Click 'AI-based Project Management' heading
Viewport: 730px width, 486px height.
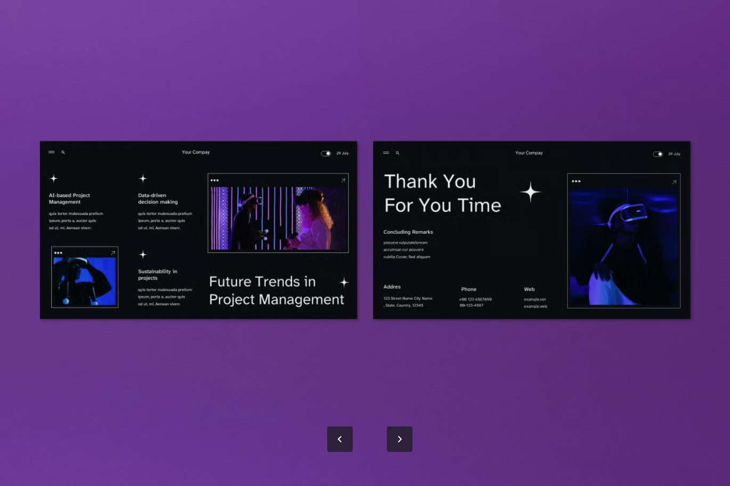click(69, 199)
